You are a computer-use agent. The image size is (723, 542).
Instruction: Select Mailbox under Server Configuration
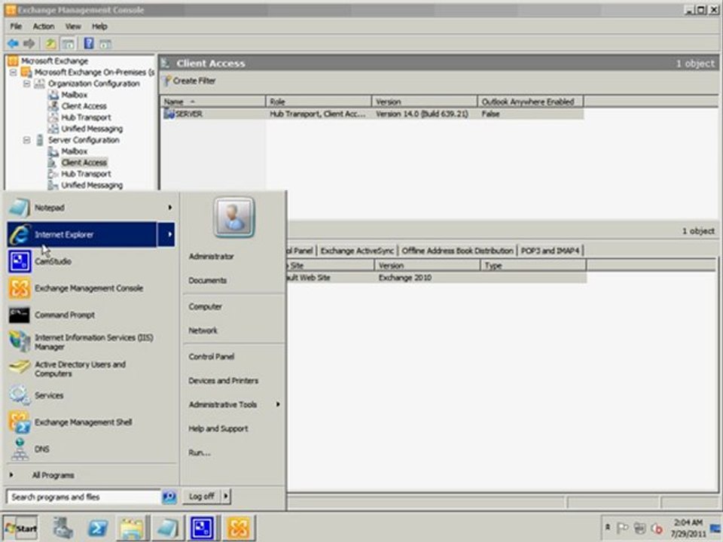click(75, 151)
